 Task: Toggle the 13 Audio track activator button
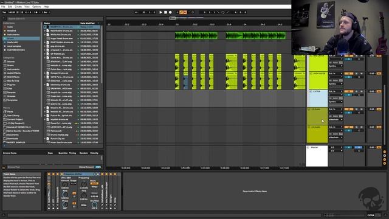pyautogui.click(x=348, y=109)
